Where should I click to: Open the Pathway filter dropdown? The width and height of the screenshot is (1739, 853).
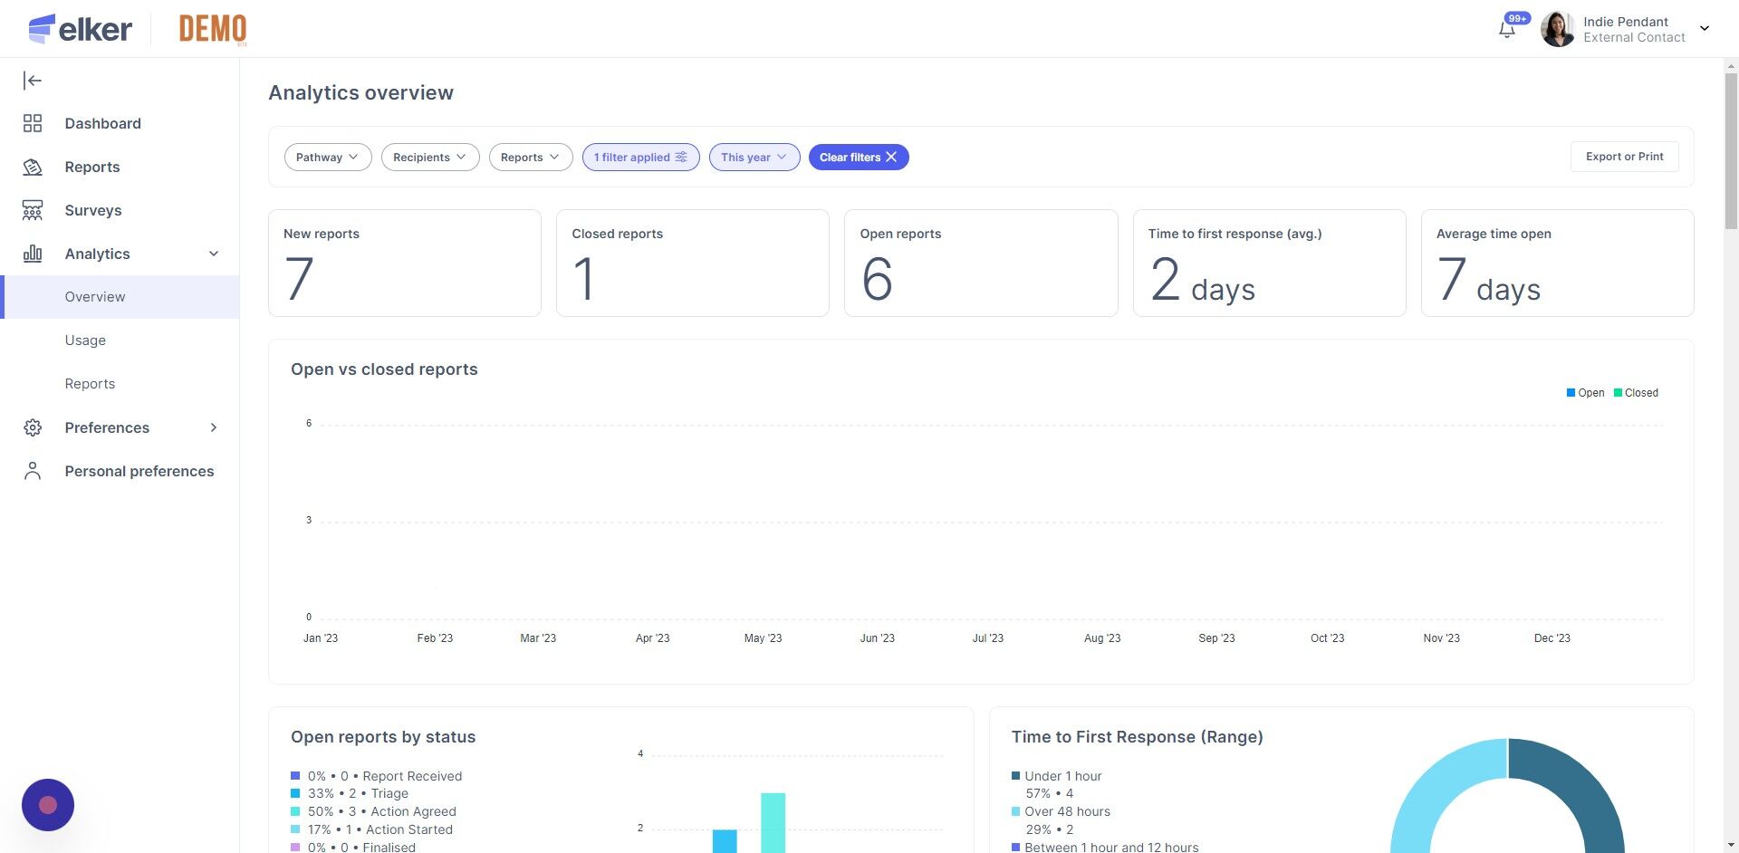(x=328, y=157)
